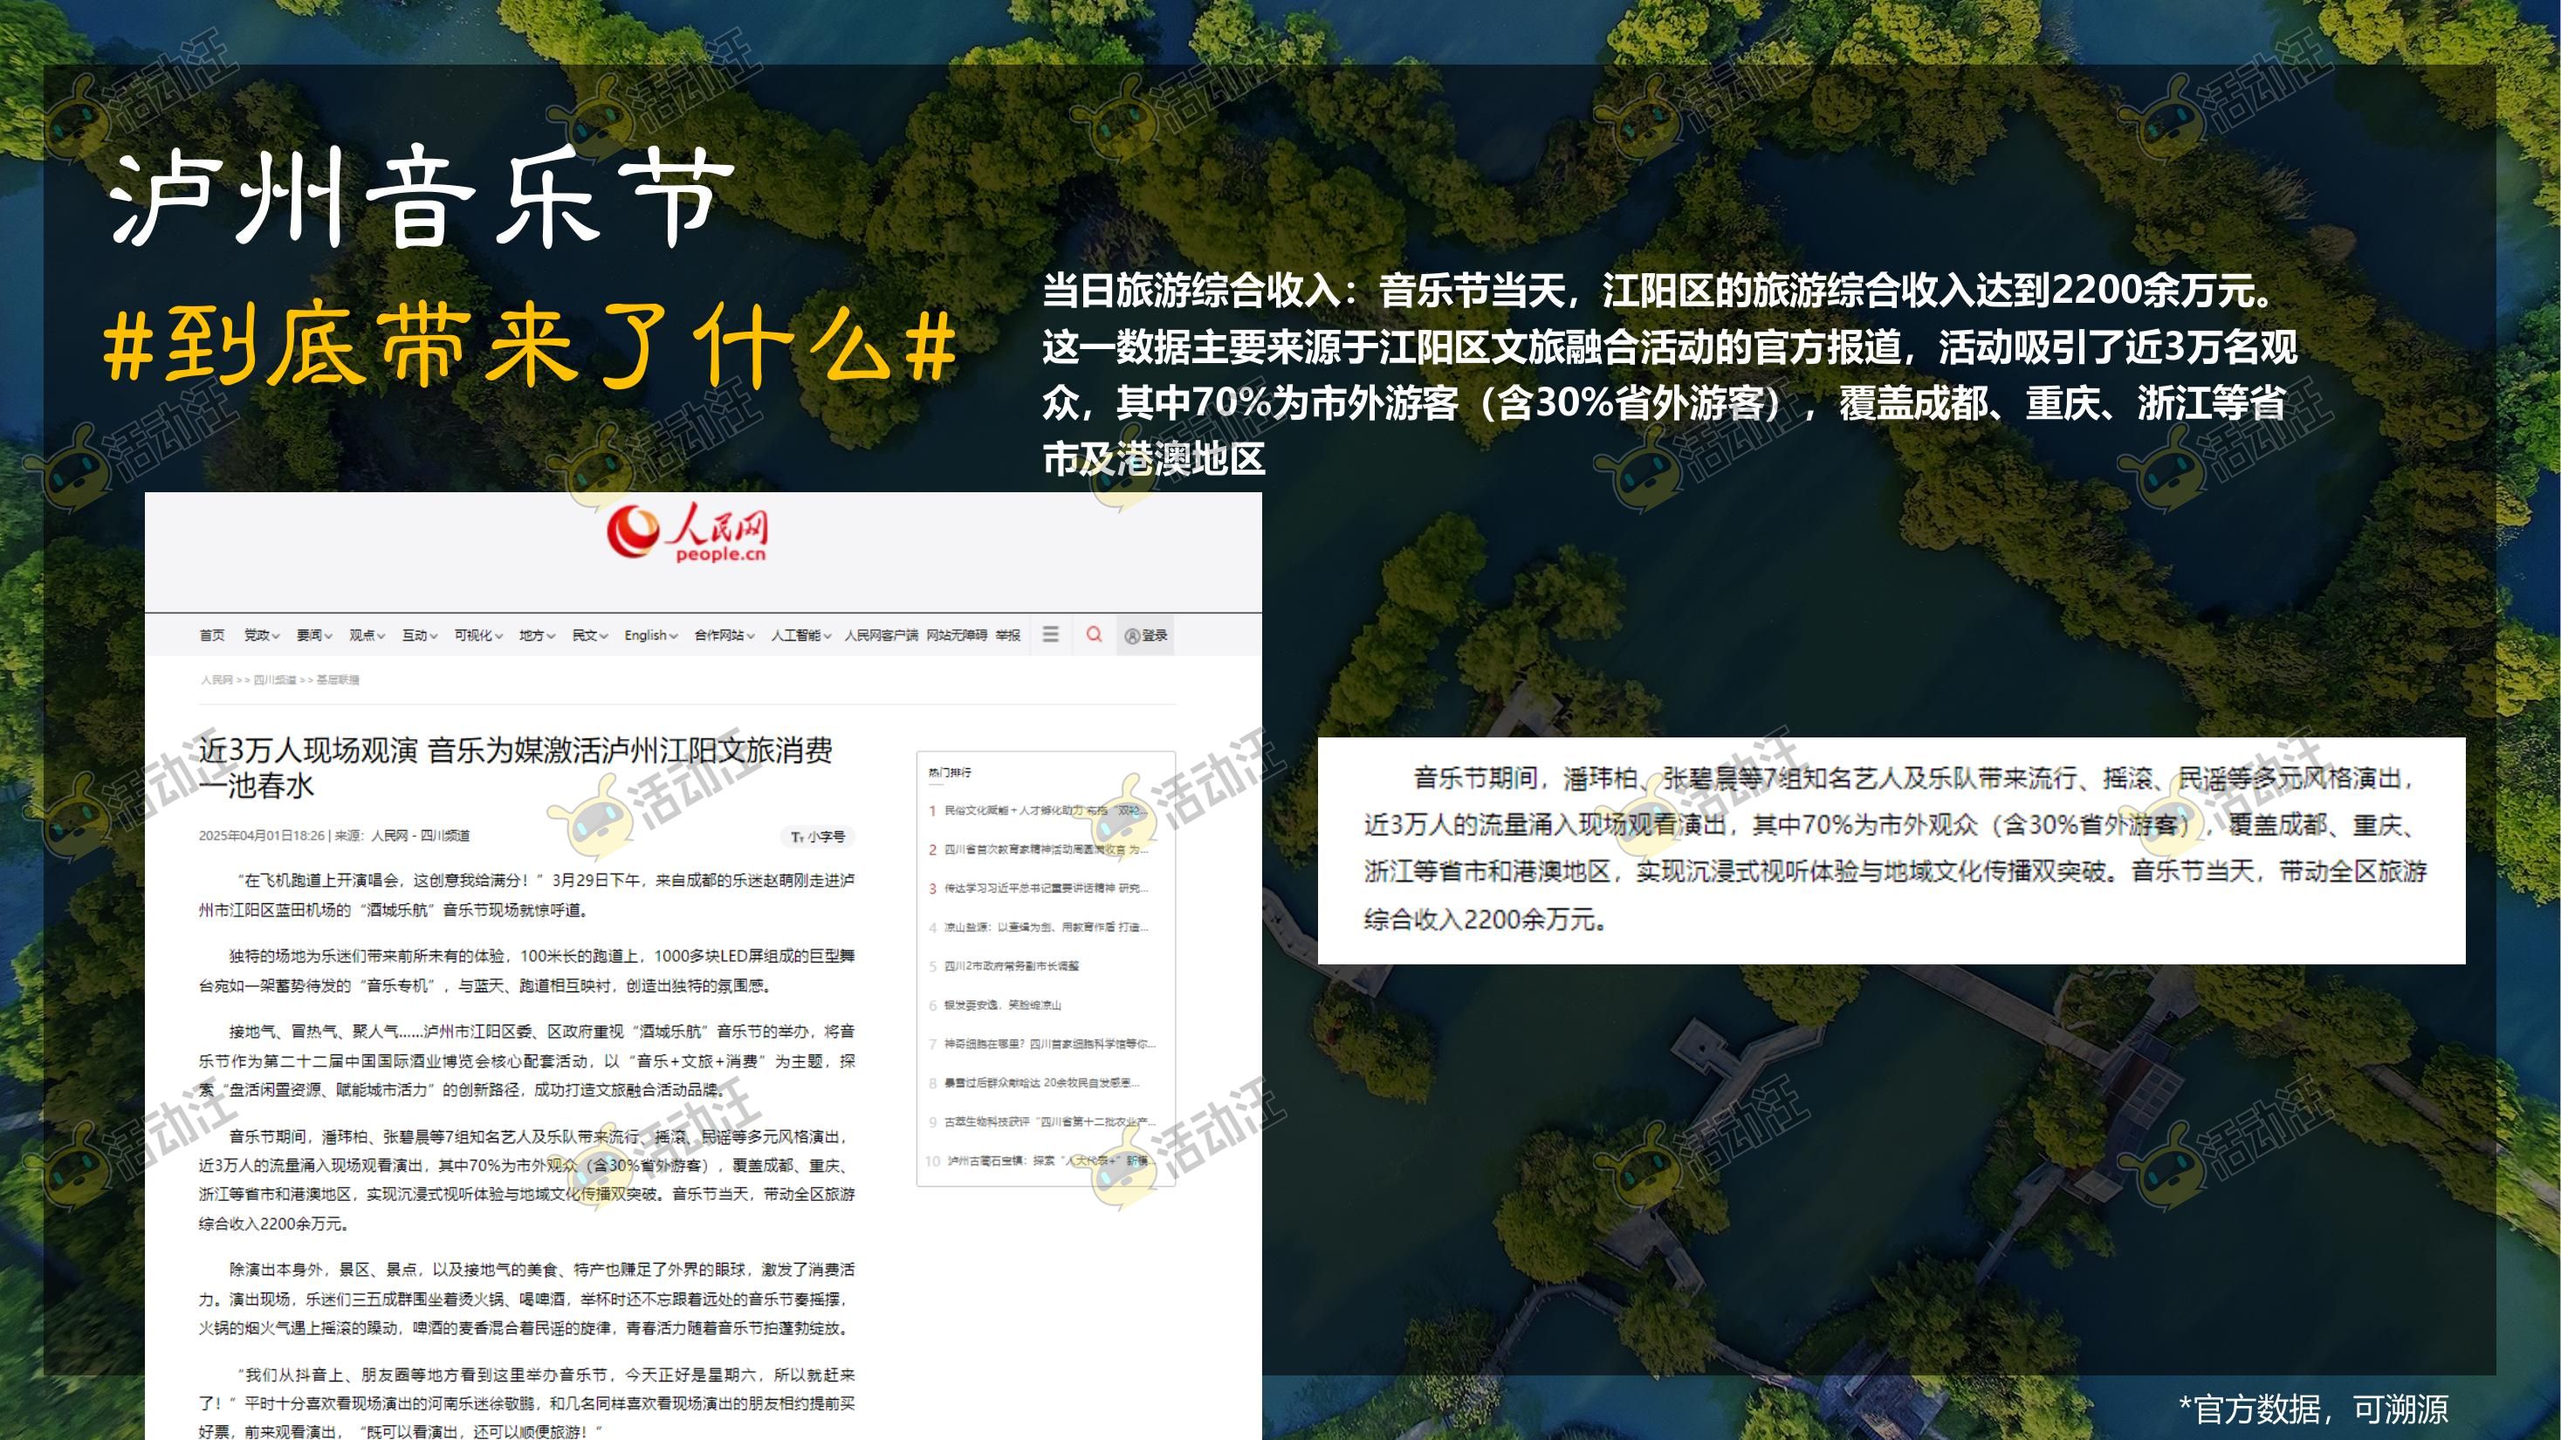Expand the 要闻 dropdown menu
The image size is (2561, 1440).
[x=314, y=635]
